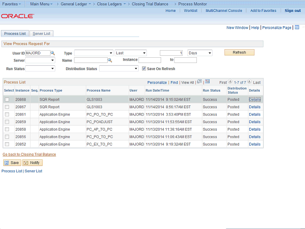This screenshot has width=305, height=229.
Task: Click the next rows arrow in Process List
Action: (249, 82)
